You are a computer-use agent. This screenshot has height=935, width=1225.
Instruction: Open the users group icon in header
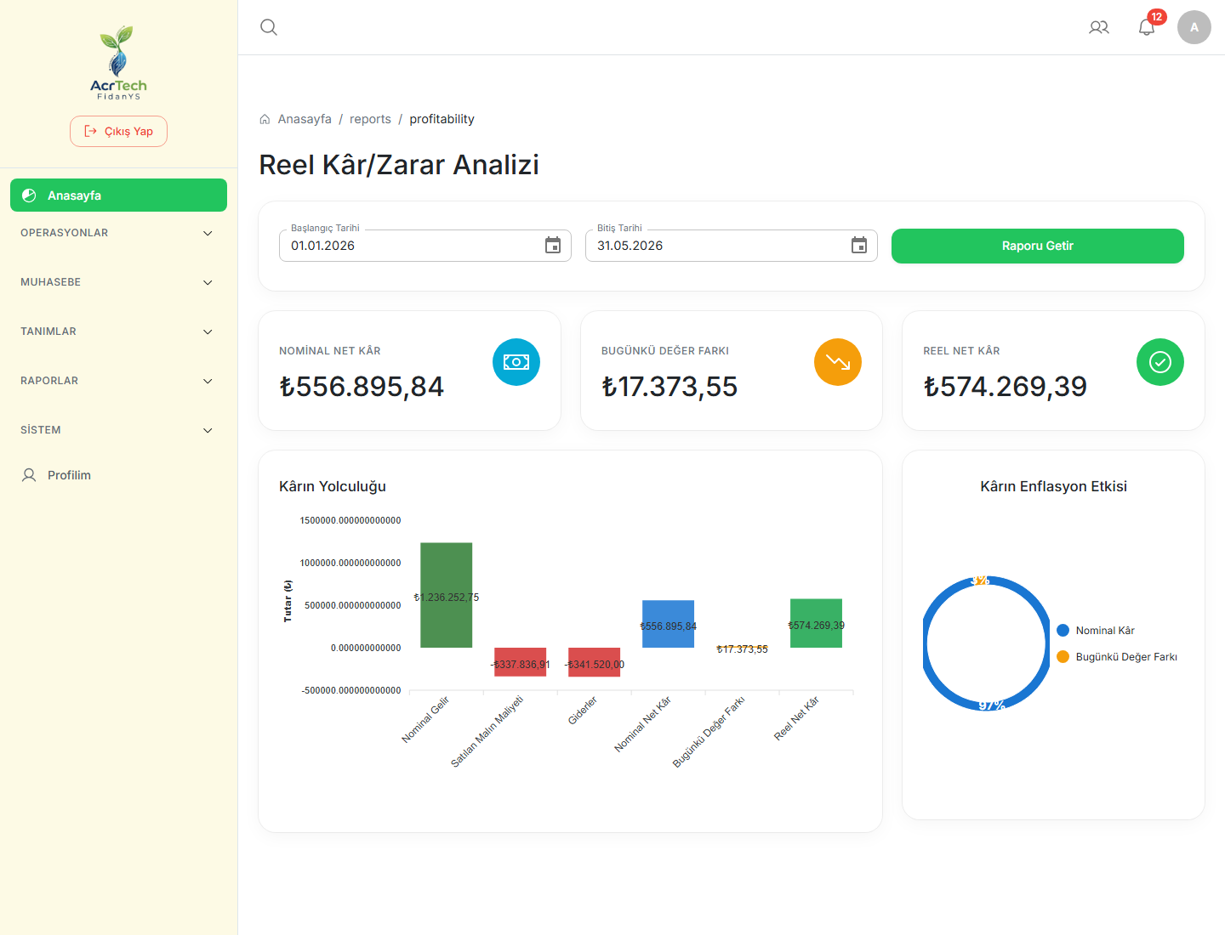tap(1099, 27)
